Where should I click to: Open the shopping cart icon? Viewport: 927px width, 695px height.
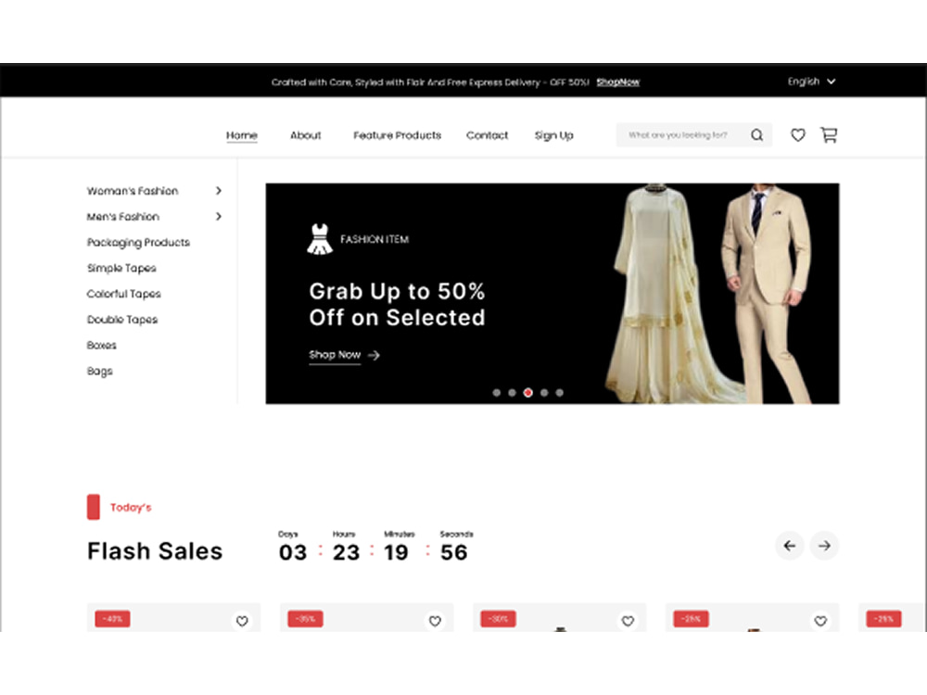[x=829, y=135]
